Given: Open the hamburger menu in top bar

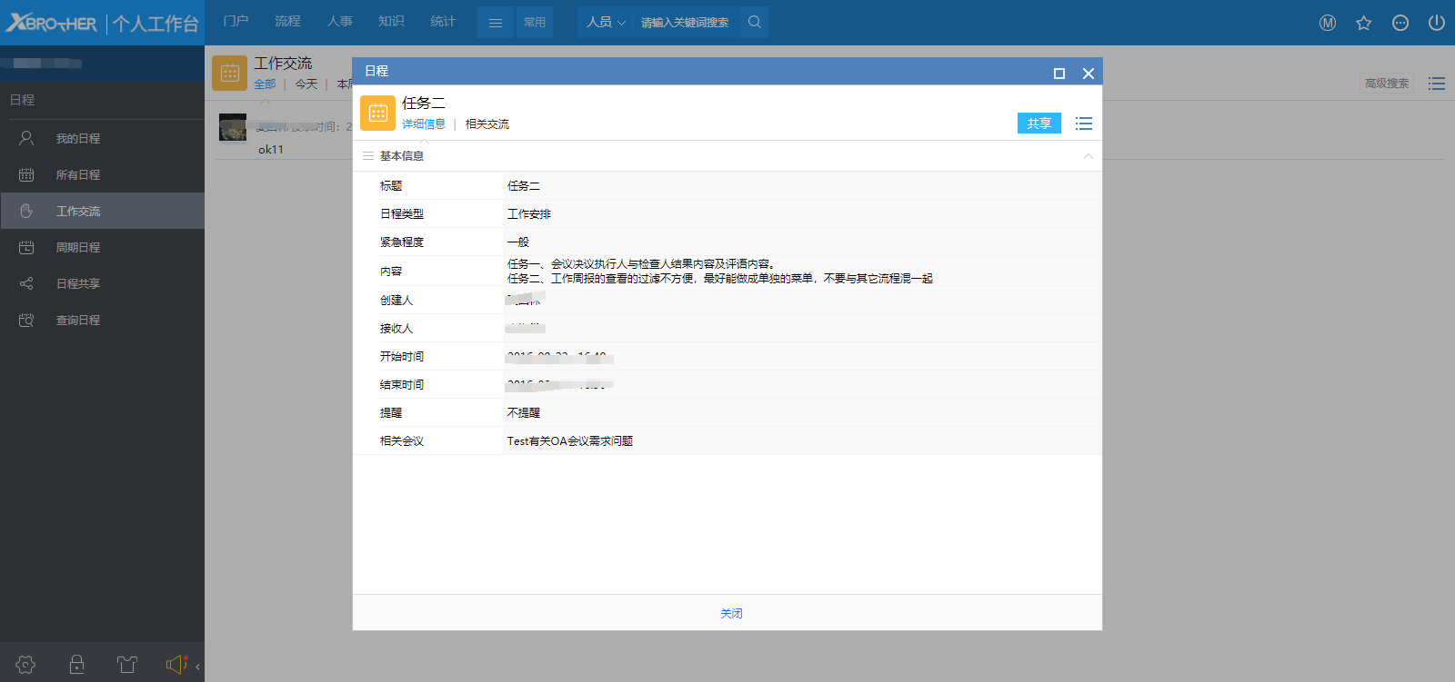Looking at the screenshot, I should (496, 23).
